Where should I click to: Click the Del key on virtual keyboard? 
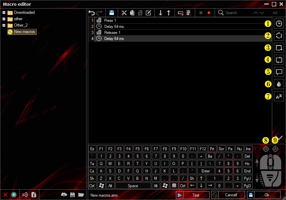point(247,156)
